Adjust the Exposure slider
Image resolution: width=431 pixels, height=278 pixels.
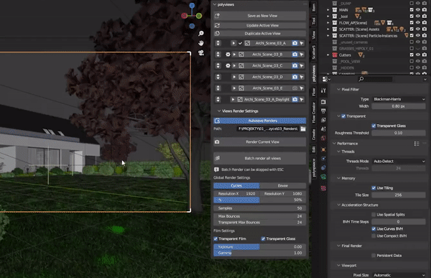click(x=260, y=246)
